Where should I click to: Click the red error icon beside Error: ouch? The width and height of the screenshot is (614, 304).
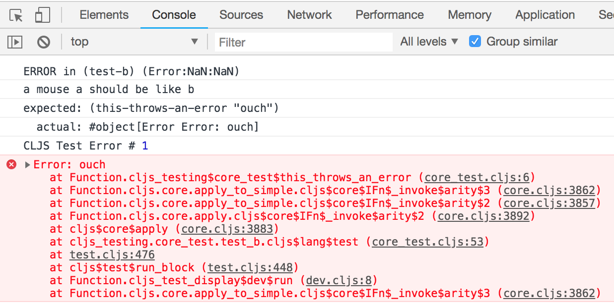point(11,165)
